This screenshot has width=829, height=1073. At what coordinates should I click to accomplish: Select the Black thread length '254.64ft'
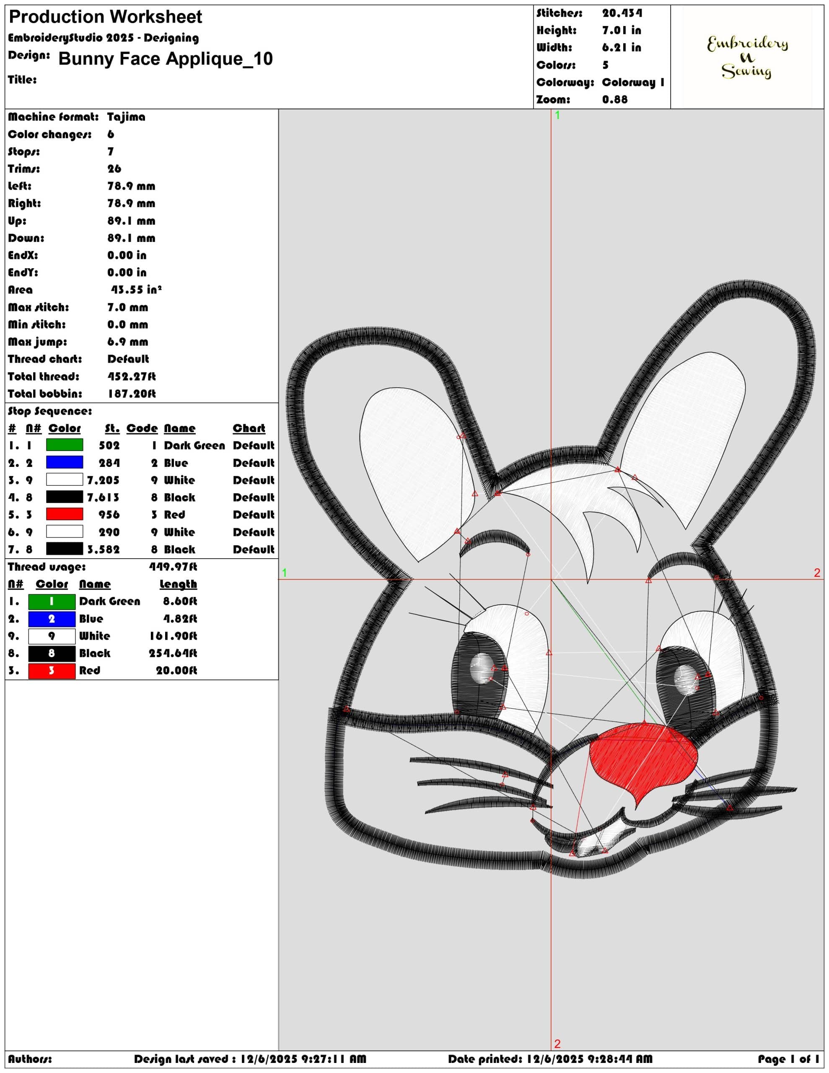point(173,653)
